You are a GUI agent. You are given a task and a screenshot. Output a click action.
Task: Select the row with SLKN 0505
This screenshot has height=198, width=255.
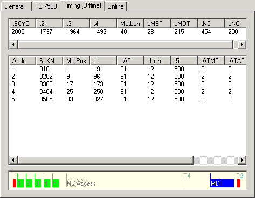click(128, 99)
